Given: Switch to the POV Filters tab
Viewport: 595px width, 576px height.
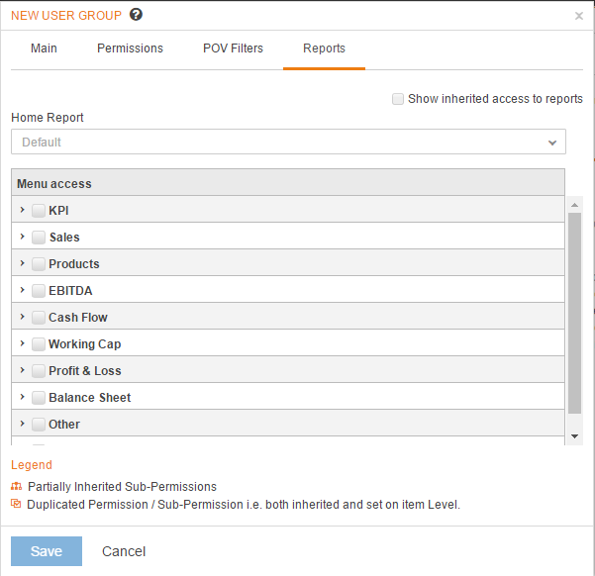Looking at the screenshot, I should 233,48.
